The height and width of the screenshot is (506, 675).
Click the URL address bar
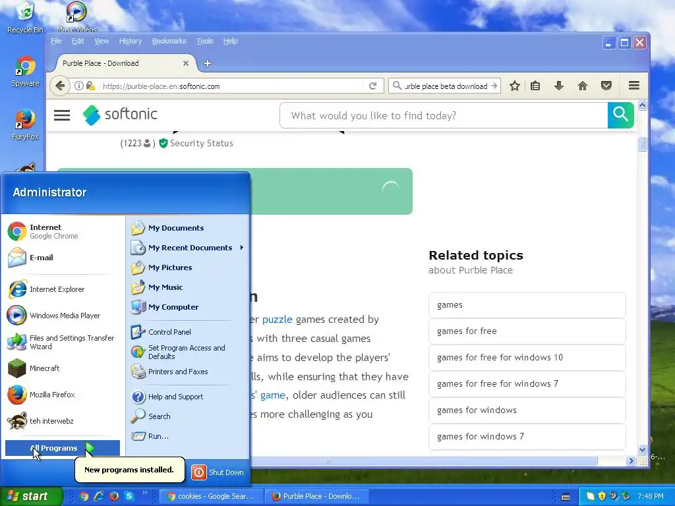pos(230,86)
